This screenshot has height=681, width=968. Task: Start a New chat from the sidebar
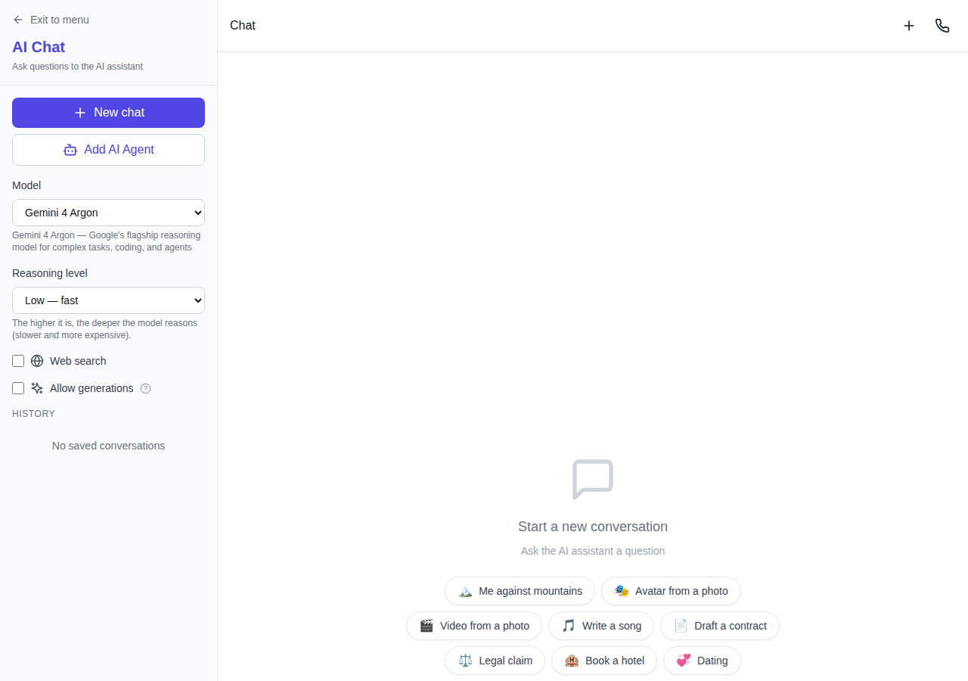[x=108, y=113]
